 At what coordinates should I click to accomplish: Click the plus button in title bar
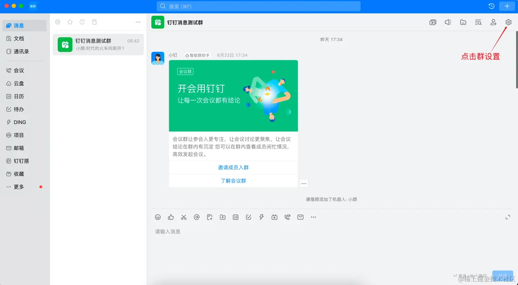[507, 6]
